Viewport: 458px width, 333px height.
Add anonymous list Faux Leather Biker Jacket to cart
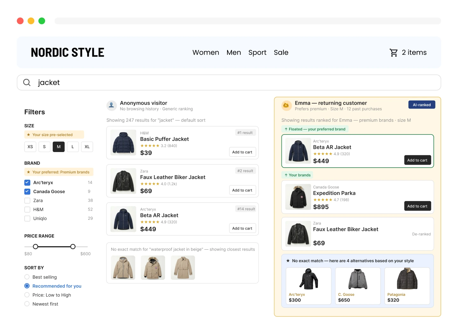point(242,190)
